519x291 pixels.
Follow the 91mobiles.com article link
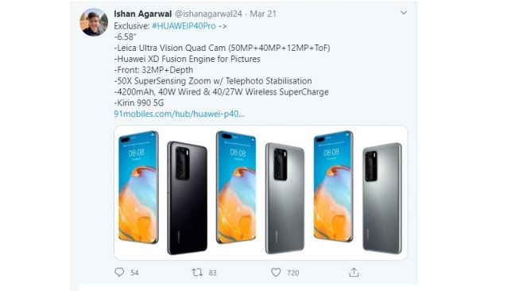coord(179,114)
